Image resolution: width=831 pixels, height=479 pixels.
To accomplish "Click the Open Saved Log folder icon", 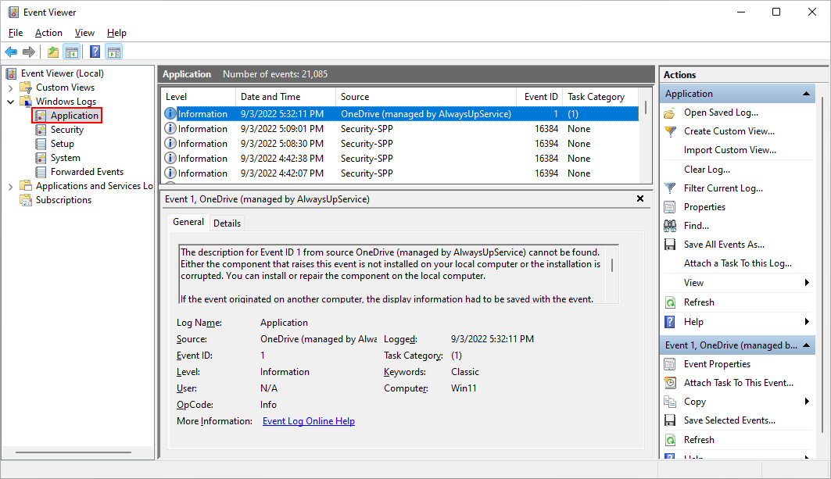I will [670, 113].
